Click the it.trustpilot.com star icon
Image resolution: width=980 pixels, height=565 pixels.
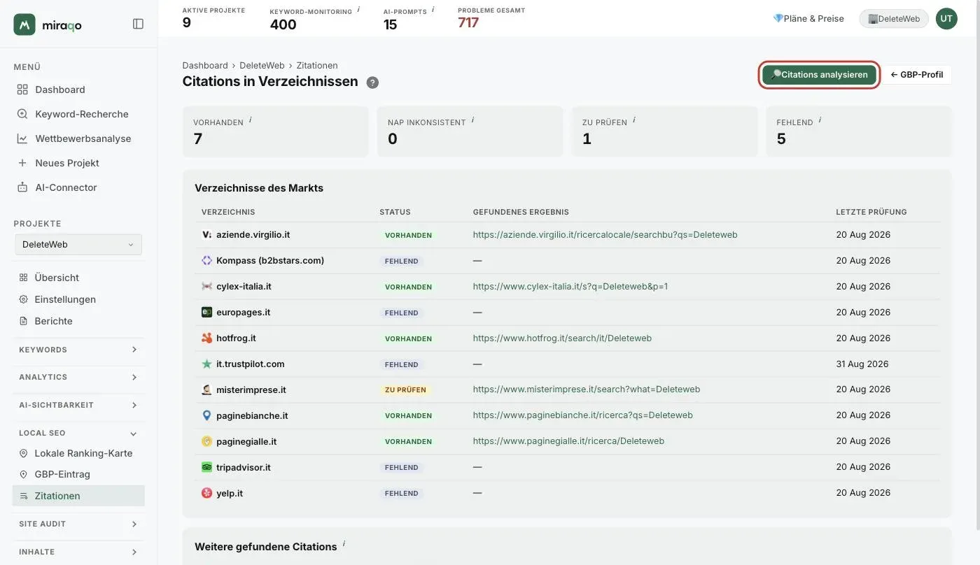(206, 364)
